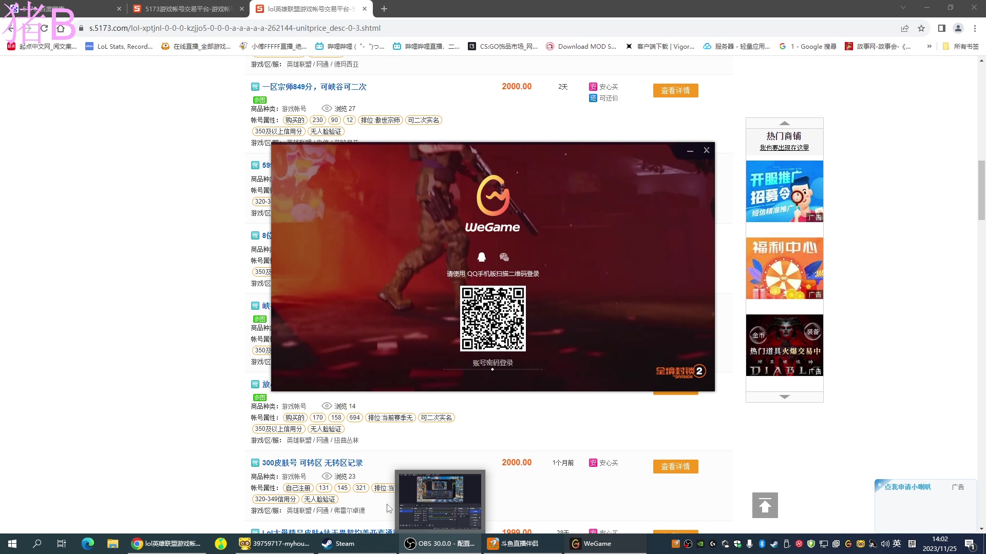Switch to OBS 30.0.0 taskbar item

440,544
